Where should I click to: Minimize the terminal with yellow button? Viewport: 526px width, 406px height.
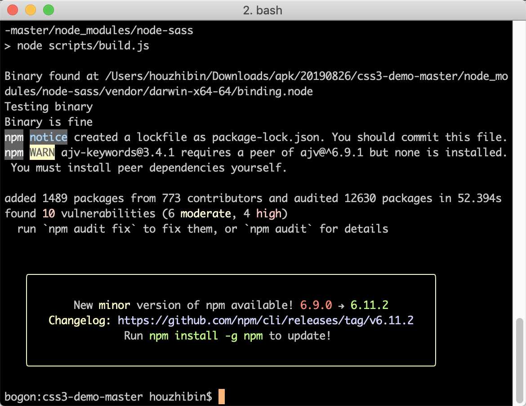[x=31, y=10]
